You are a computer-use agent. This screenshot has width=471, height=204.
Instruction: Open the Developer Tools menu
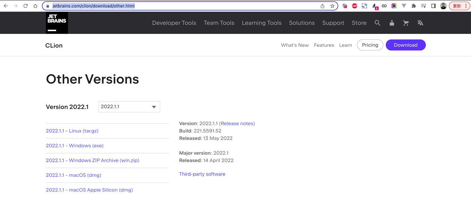(x=174, y=23)
